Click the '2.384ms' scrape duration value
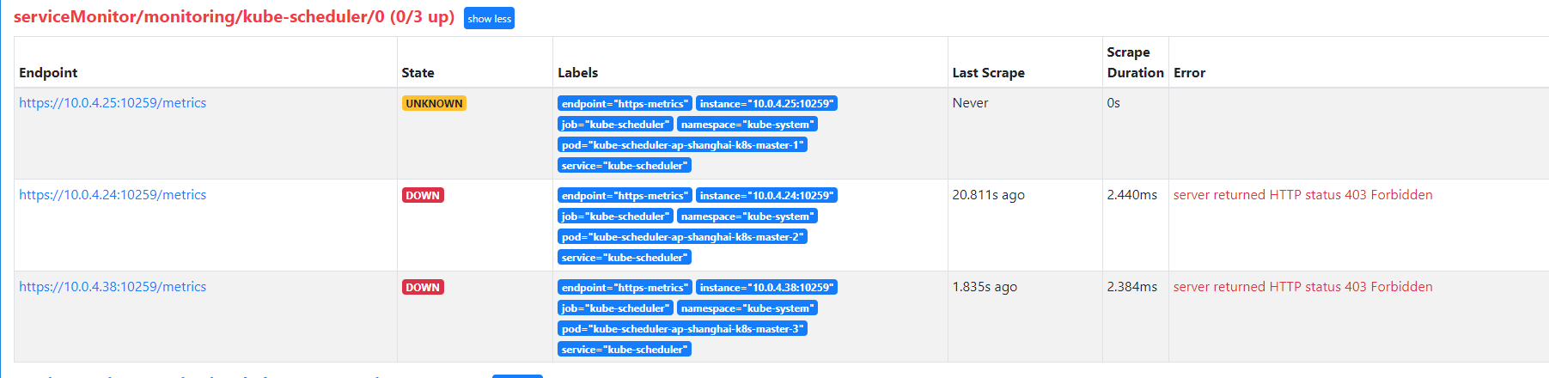 pos(1131,287)
